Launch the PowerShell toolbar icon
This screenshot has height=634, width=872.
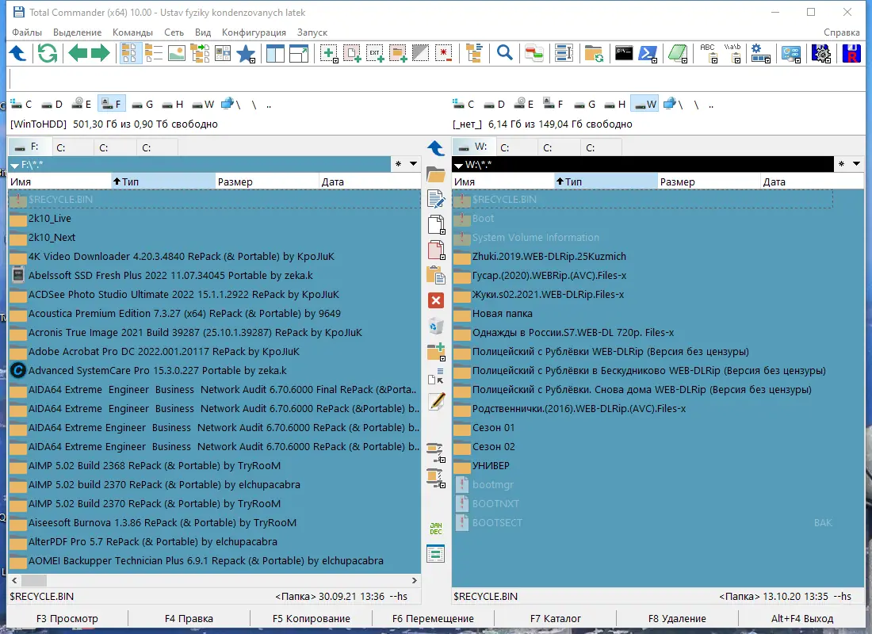(x=648, y=54)
